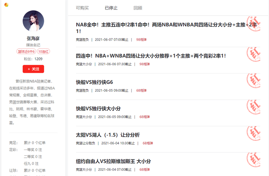269x176 pixels.
Task: Click the orange logo icon at top left
Action: [6, 5]
